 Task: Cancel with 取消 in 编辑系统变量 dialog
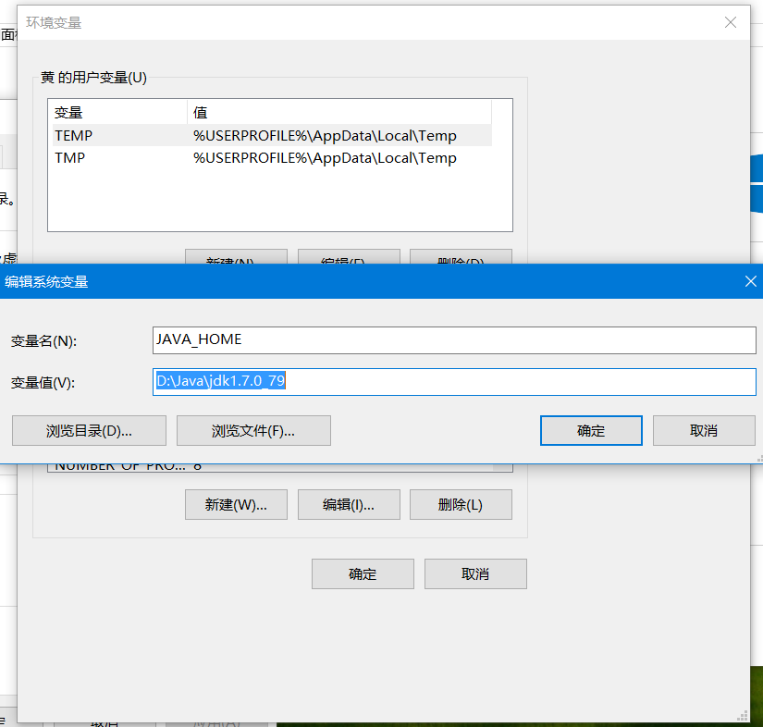coord(704,431)
